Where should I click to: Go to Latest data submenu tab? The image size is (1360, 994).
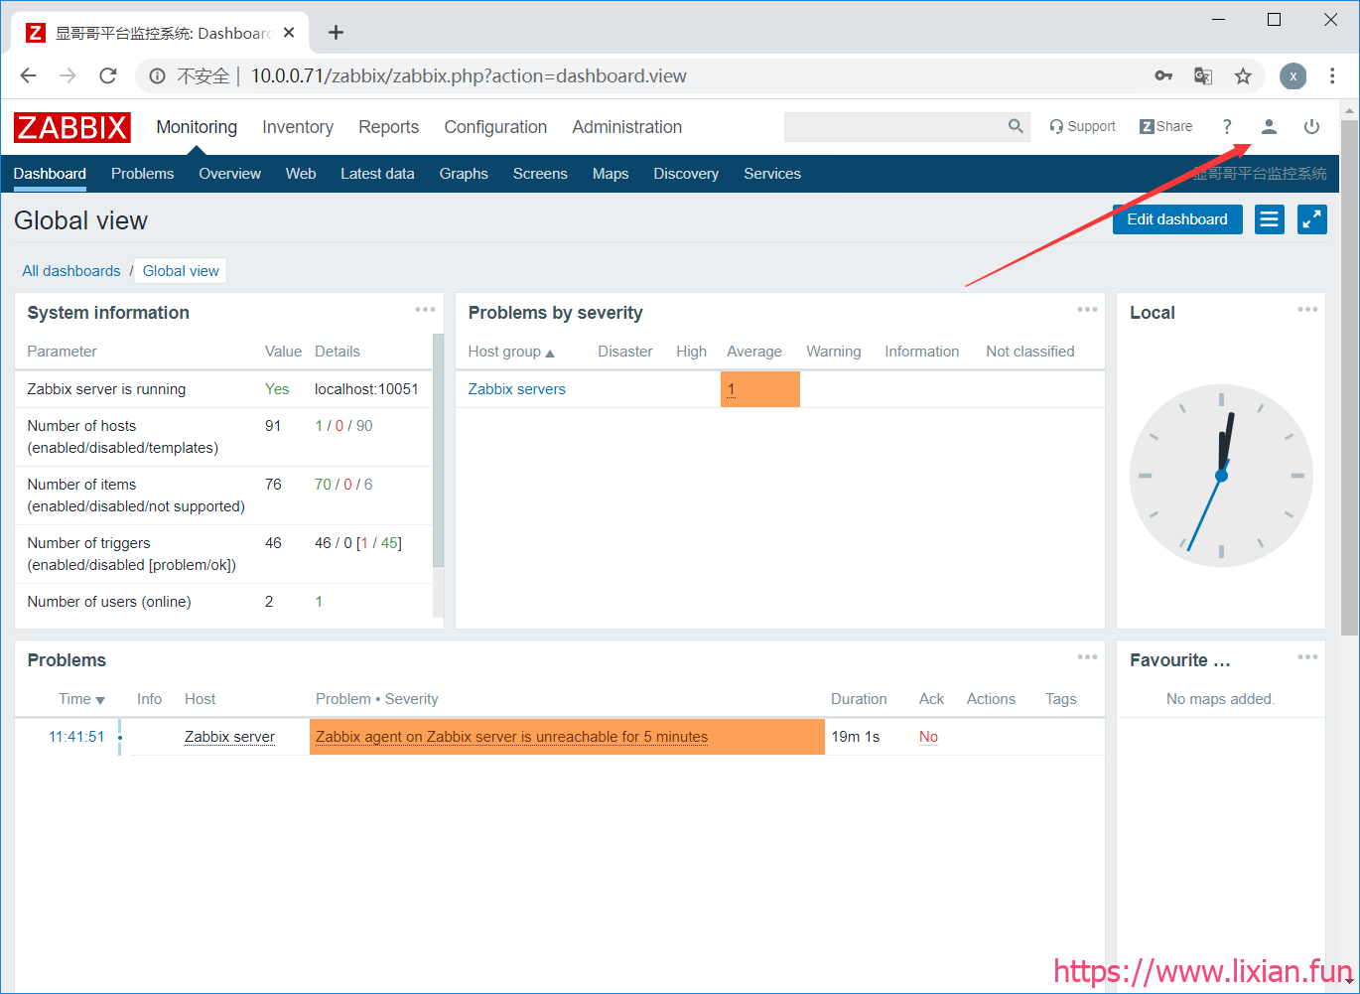[377, 174]
